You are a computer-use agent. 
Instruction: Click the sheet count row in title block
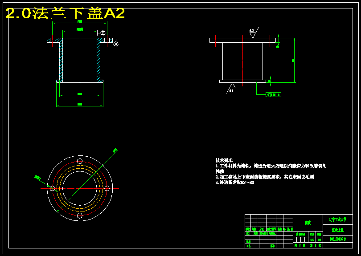click(x=308, y=245)
